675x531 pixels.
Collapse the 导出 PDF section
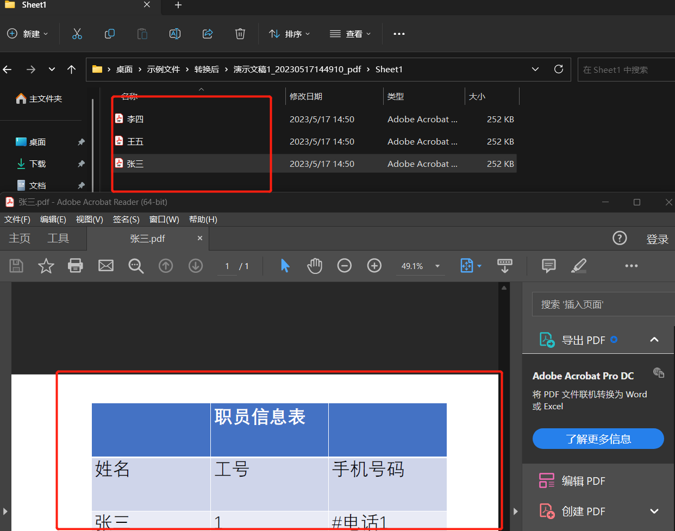(x=654, y=340)
